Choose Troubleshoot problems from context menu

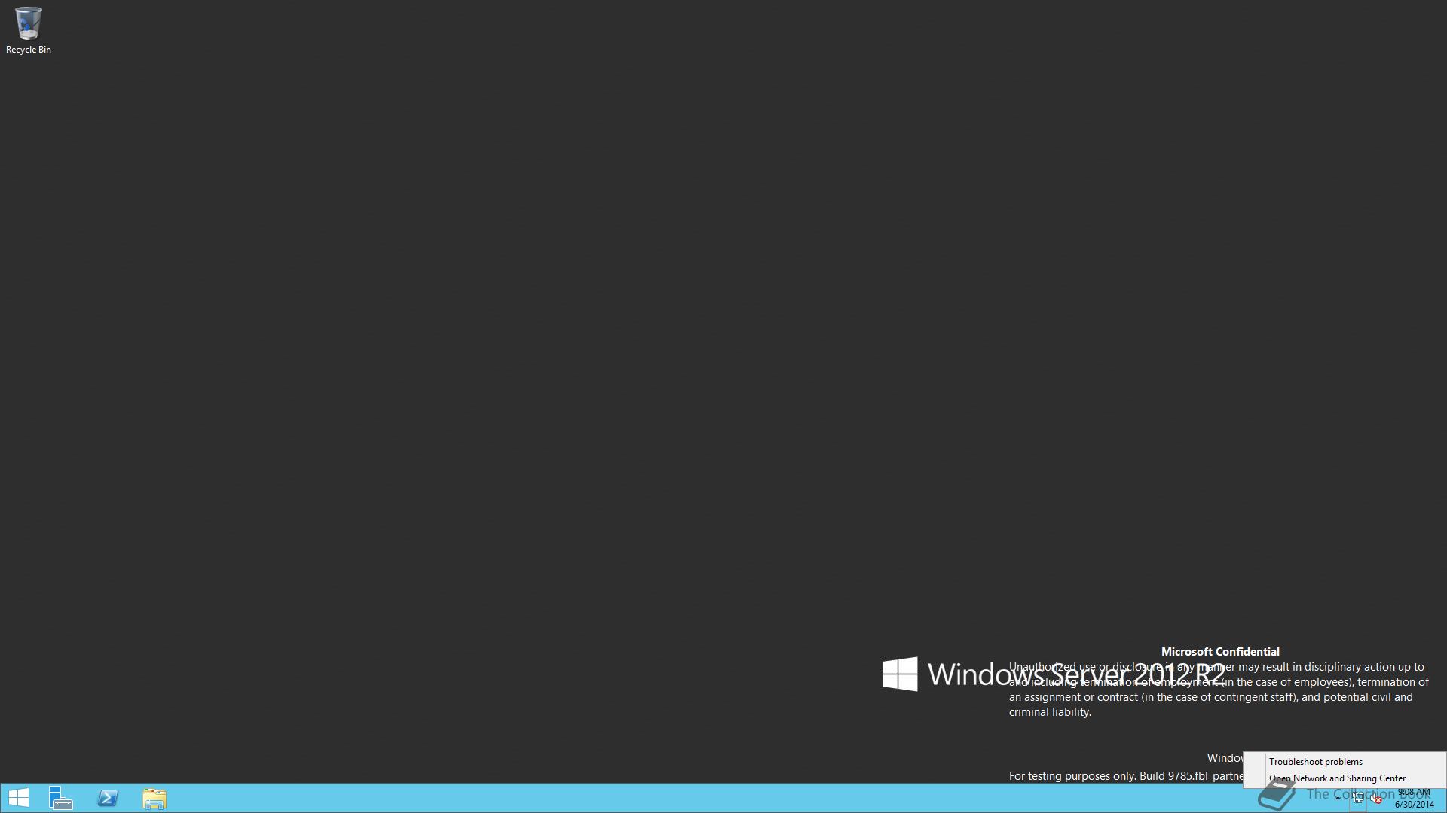coord(1345,762)
